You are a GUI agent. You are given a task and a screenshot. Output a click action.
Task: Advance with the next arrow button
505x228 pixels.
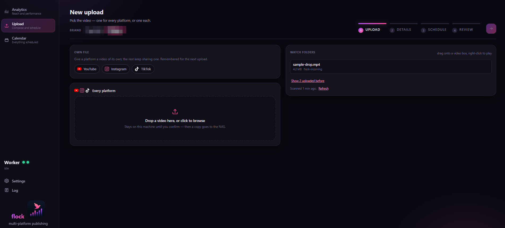pyautogui.click(x=491, y=29)
